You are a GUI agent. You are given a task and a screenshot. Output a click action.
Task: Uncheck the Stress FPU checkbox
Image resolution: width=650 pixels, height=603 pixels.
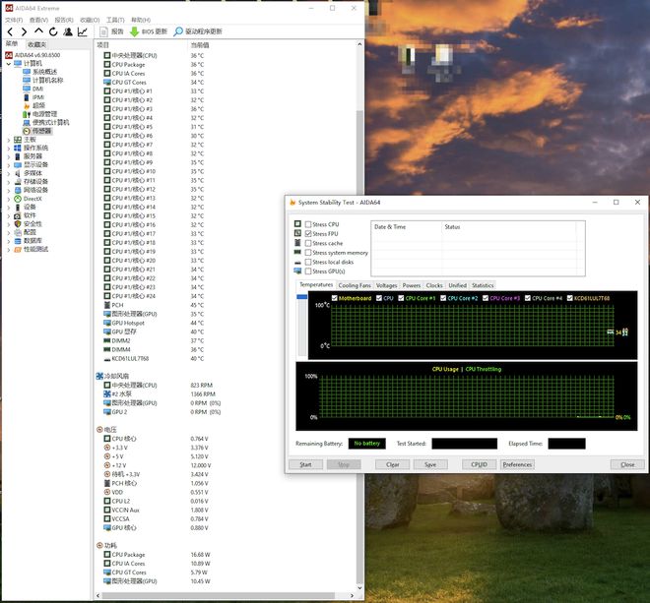pyautogui.click(x=308, y=233)
